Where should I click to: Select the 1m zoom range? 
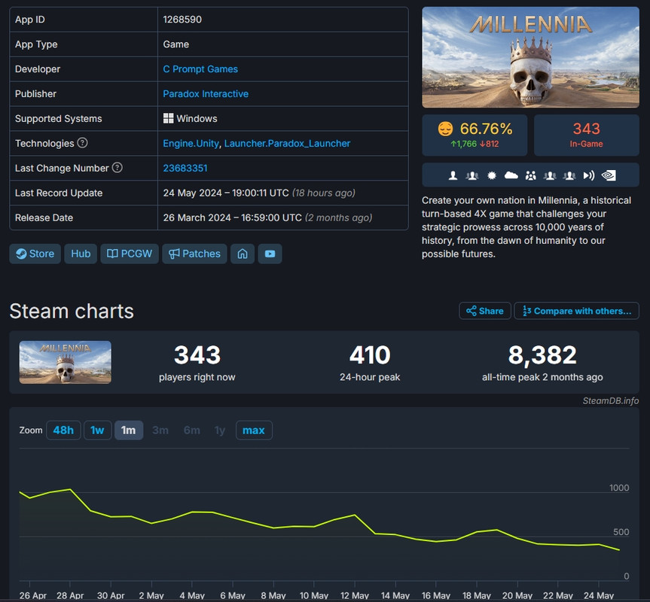coord(129,430)
